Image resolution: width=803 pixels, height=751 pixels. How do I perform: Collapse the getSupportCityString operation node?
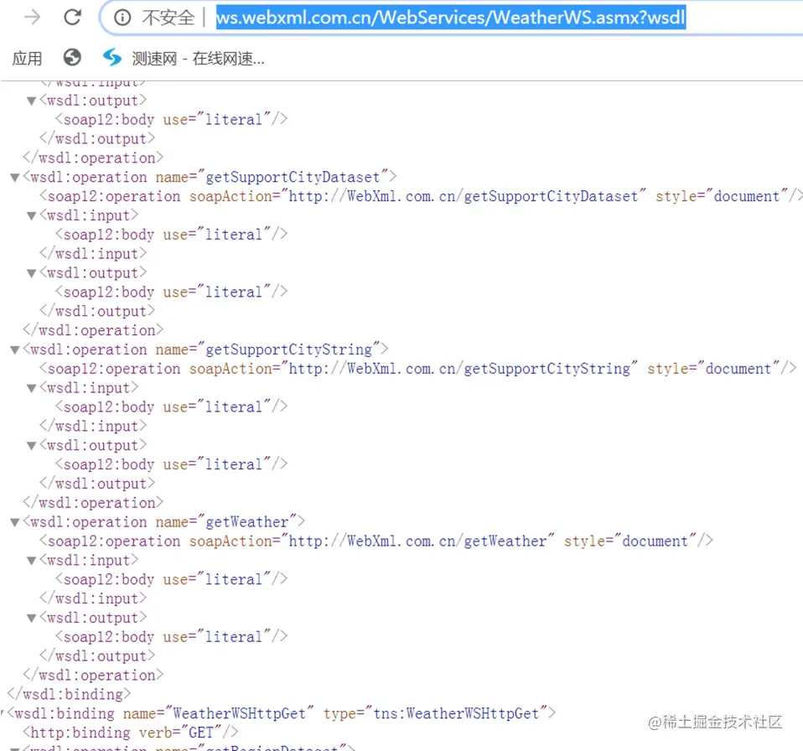(x=15, y=350)
